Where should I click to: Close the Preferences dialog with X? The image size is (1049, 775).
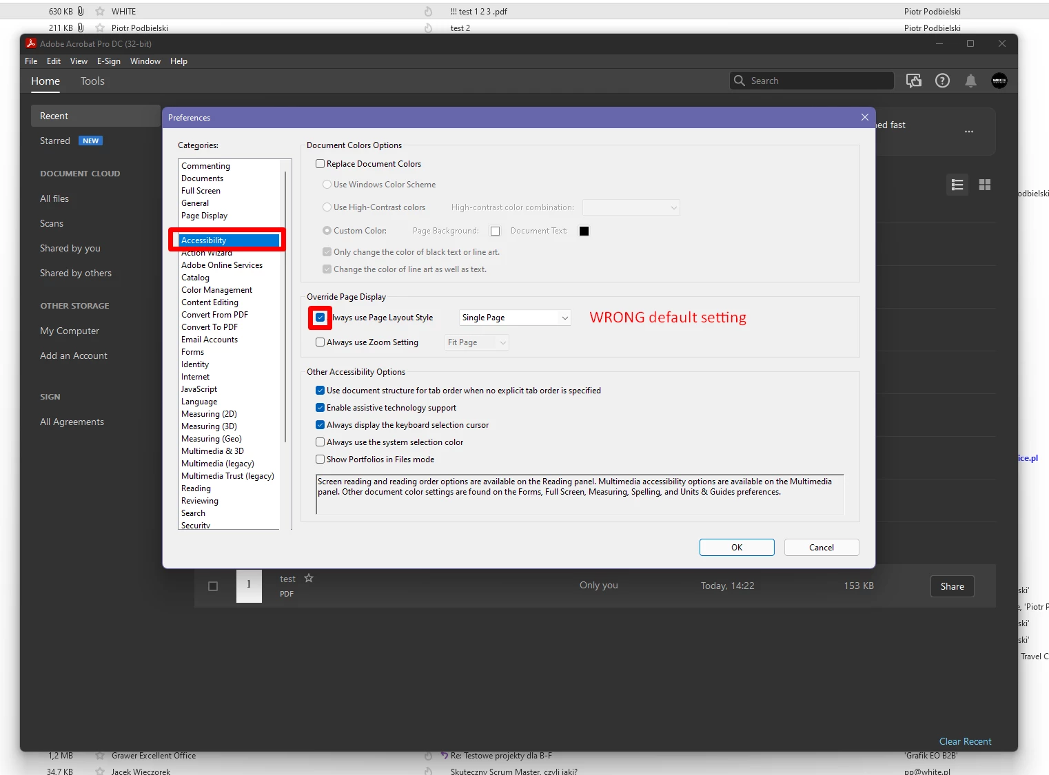tap(864, 117)
